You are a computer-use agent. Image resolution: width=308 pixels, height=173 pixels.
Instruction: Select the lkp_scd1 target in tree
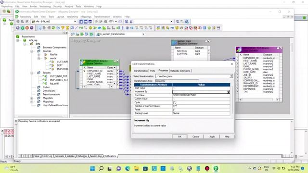coord(54,84)
